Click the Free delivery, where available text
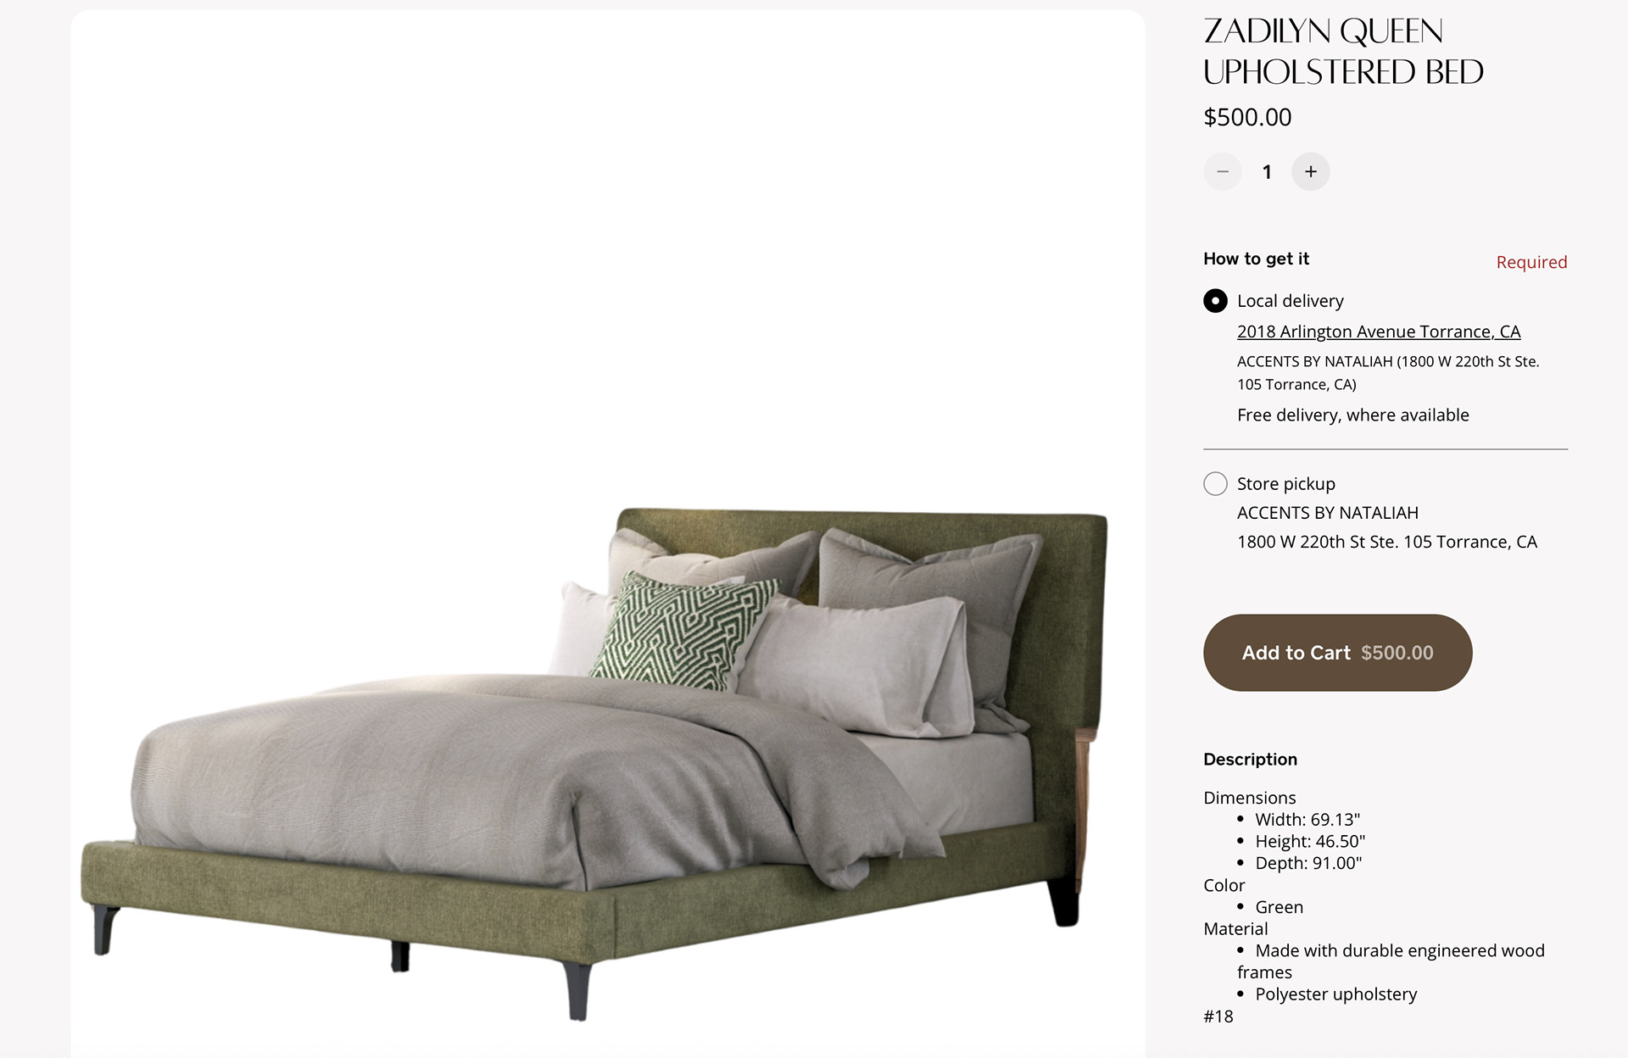 (1352, 415)
